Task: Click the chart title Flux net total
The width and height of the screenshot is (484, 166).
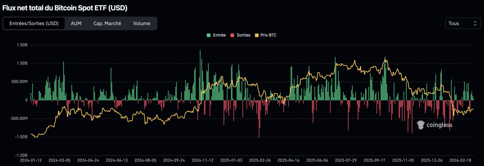Action: coord(65,8)
